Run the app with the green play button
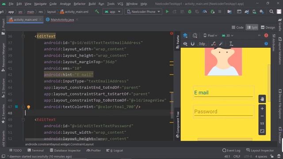 click(167, 12)
